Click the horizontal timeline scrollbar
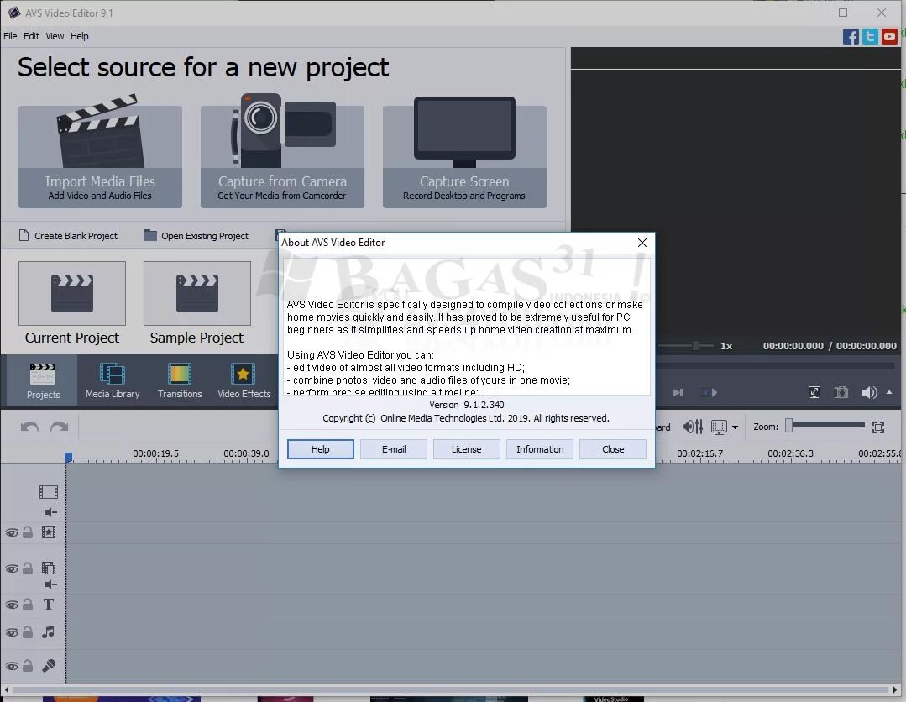This screenshot has height=702, width=906. point(450,690)
